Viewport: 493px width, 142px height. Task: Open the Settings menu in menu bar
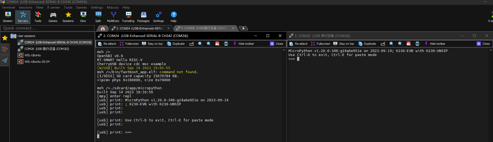click(x=97, y=8)
